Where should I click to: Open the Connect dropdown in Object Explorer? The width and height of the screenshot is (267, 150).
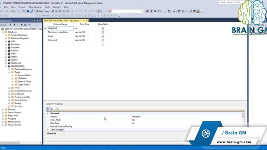[x=4, y=25]
